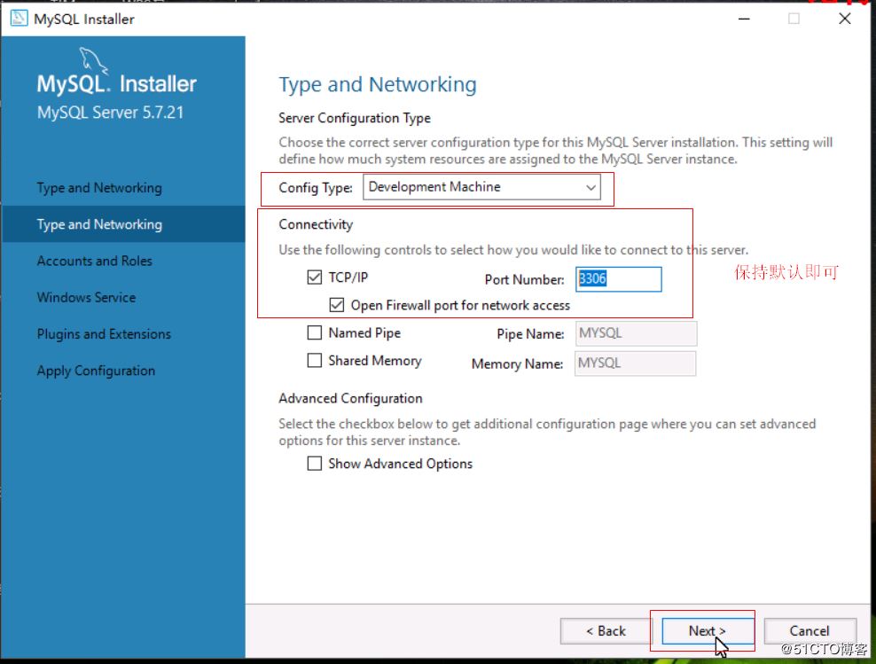The image size is (876, 664).
Task: Click the Next button to continue
Action: coord(704,630)
